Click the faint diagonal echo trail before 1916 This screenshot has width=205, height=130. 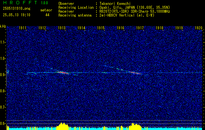tap(113, 68)
